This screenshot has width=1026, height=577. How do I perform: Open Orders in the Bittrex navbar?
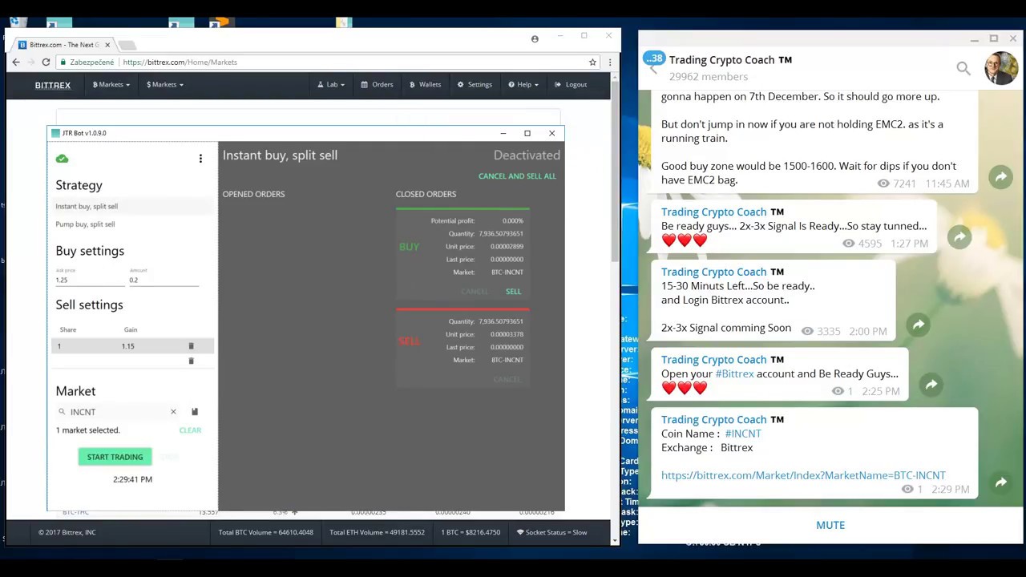(x=377, y=85)
